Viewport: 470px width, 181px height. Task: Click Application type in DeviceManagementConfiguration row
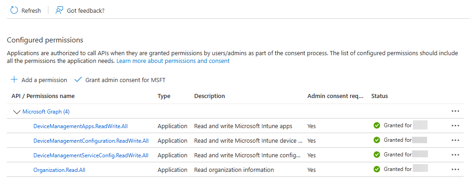click(x=173, y=140)
